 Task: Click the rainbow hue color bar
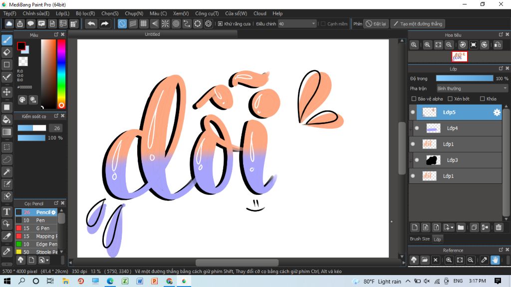61,74
